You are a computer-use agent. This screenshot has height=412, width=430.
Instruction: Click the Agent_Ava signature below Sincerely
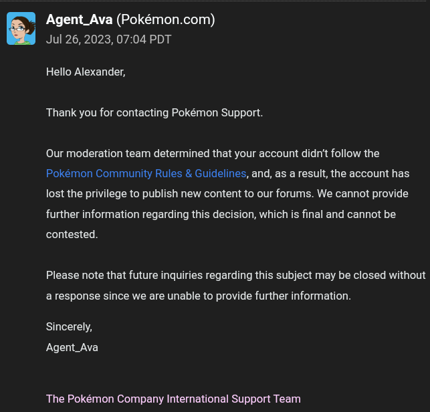click(x=72, y=347)
